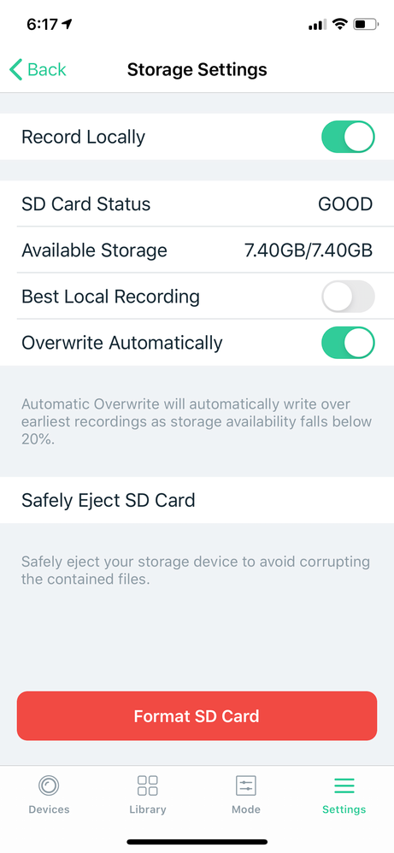Open the Library grid icon
Image resolution: width=394 pixels, height=853 pixels.
click(x=148, y=785)
